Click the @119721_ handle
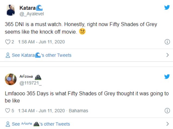 [x=30, y=82]
